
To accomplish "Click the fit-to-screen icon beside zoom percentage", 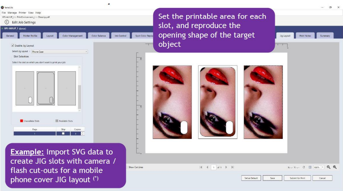I will pyautogui.click(x=310, y=167).
